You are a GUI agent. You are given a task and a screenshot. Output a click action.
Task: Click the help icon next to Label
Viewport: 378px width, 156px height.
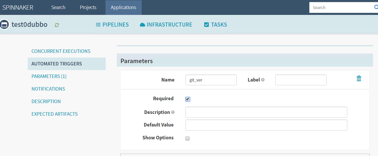[263, 80]
